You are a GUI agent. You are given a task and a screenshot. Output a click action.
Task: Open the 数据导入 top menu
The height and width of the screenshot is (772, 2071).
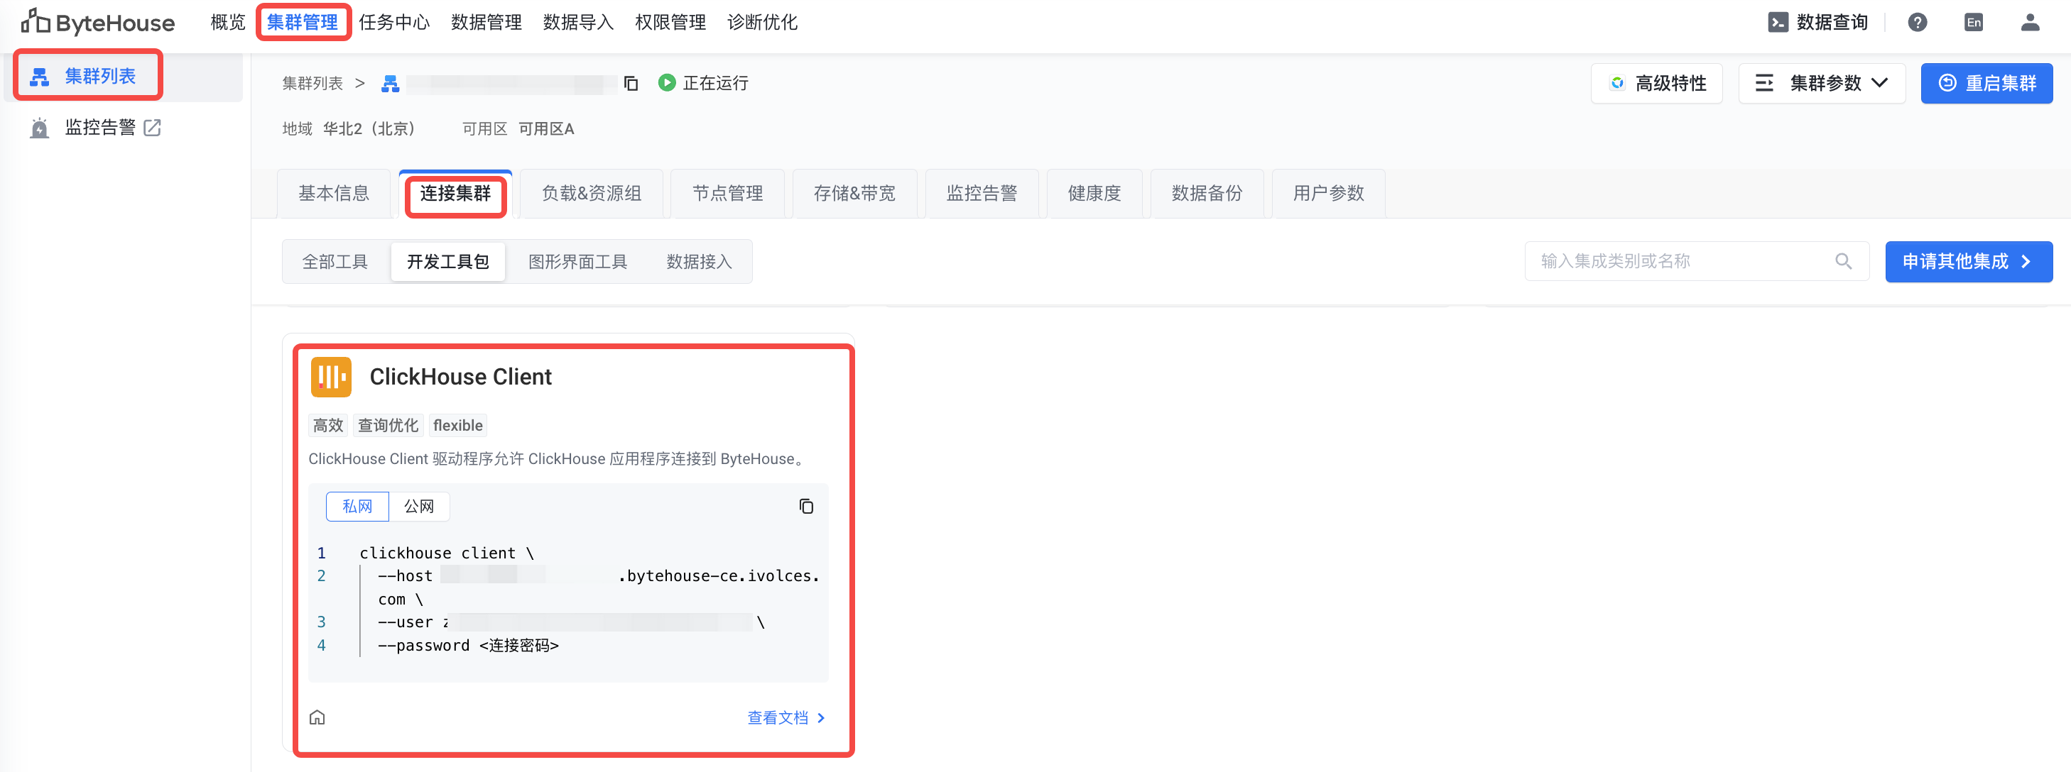coord(577,23)
